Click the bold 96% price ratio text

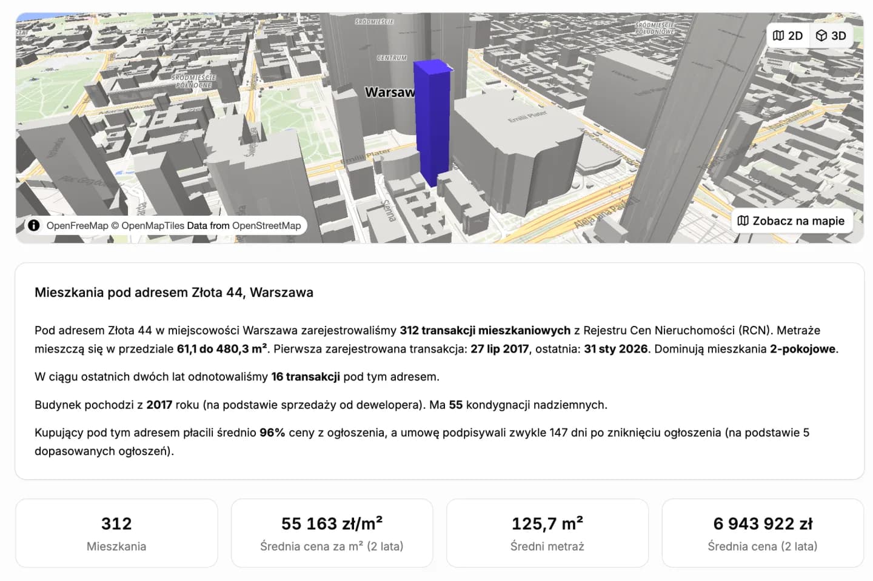[272, 433]
